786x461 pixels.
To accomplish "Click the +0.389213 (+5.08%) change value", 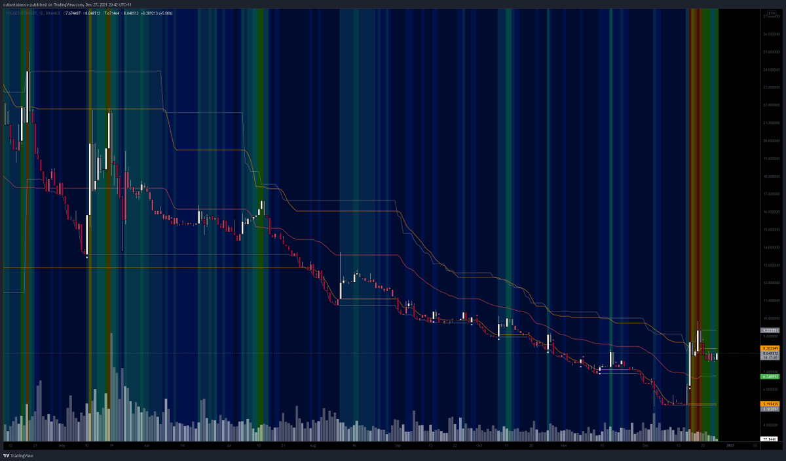I will (x=157, y=13).
